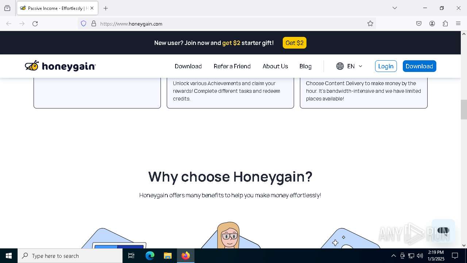Open Task View on the taskbar
The width and height of the screenshot is (467, 263).
(131, 256)
